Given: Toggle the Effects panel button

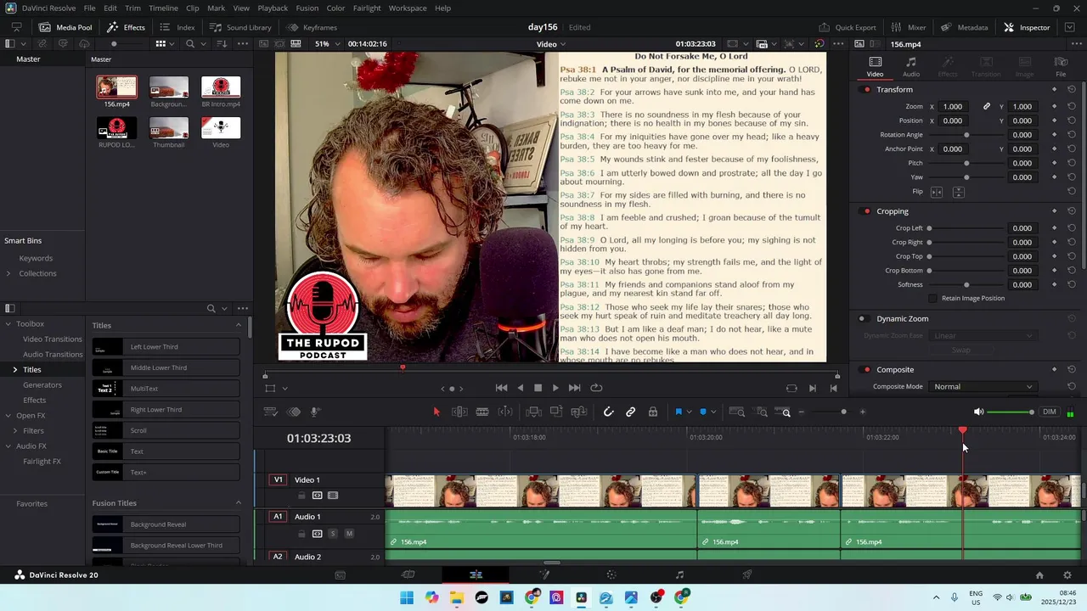Looking at the screenshot, I should click(x=126, y=27).
